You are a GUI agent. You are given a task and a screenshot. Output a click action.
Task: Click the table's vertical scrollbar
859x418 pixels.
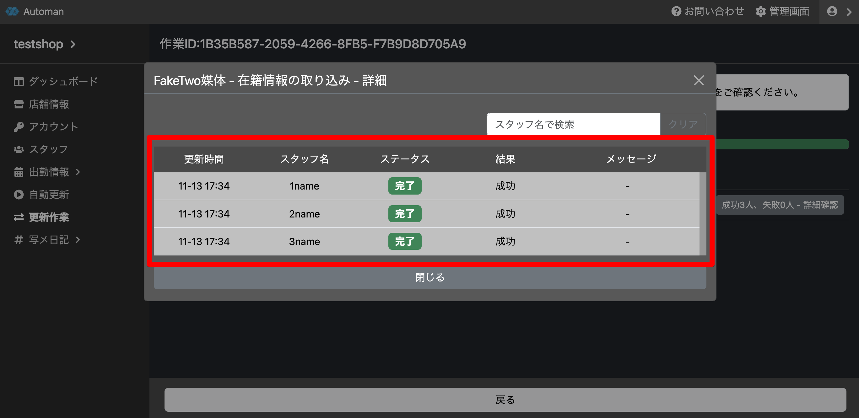[x=703, y=213]
